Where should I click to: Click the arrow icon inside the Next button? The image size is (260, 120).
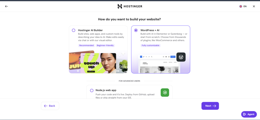pos(214,106)
